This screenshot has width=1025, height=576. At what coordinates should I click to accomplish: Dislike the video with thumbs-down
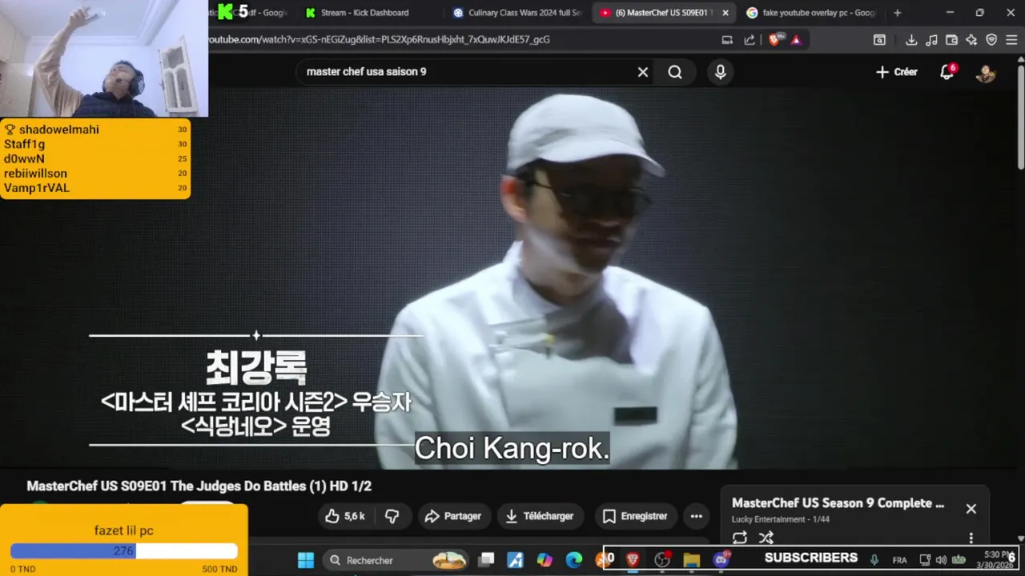tap(392, 516)
